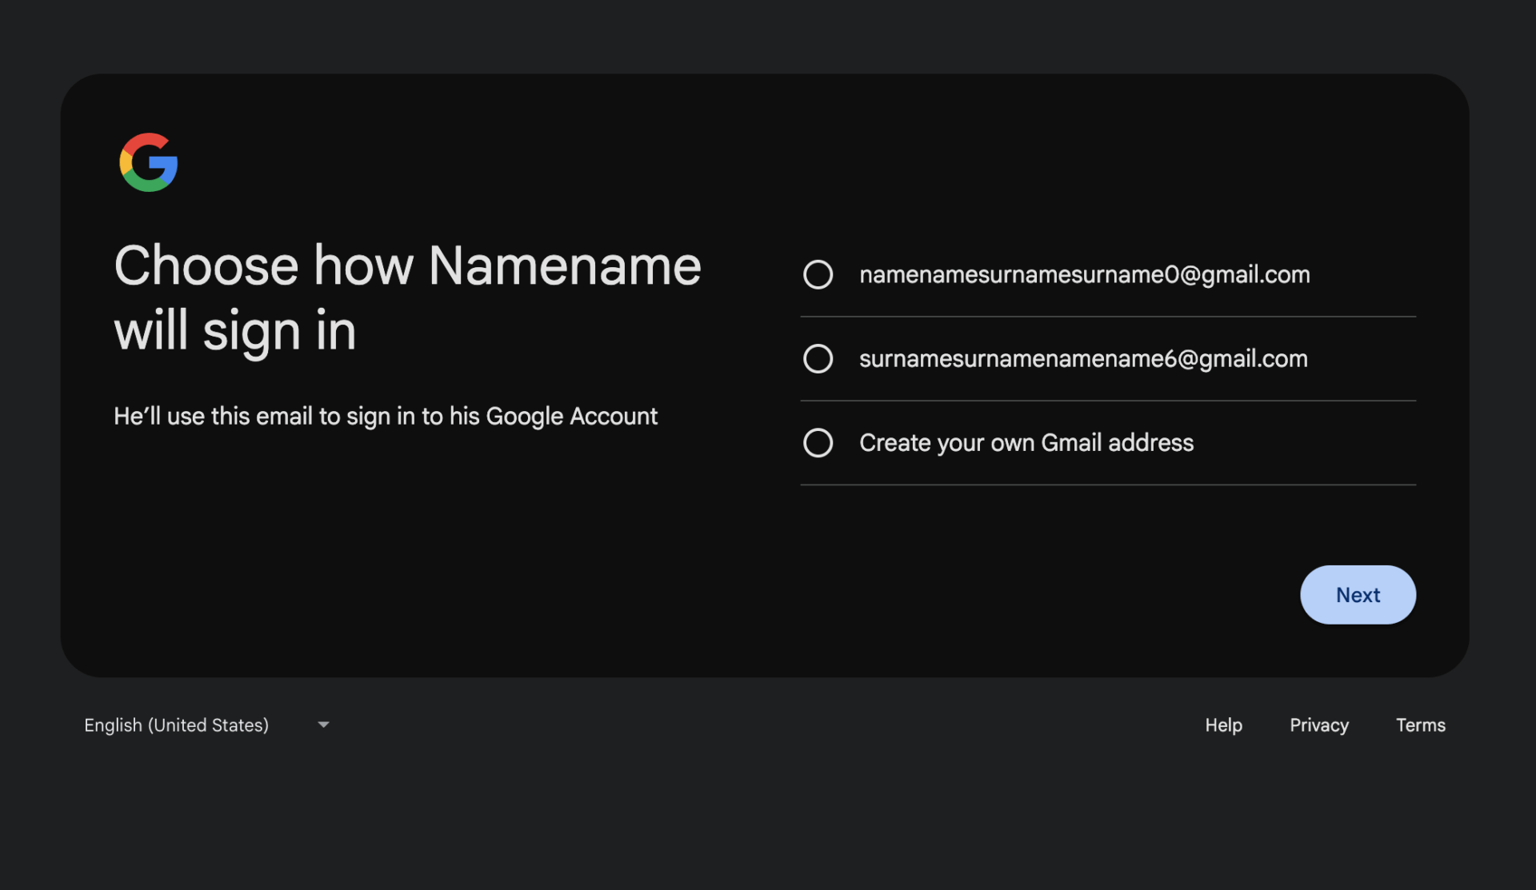Viewport: 1536px width, 890px height.
Task: Click the divider line under the first email option
Action: [x=1108, y=317]
